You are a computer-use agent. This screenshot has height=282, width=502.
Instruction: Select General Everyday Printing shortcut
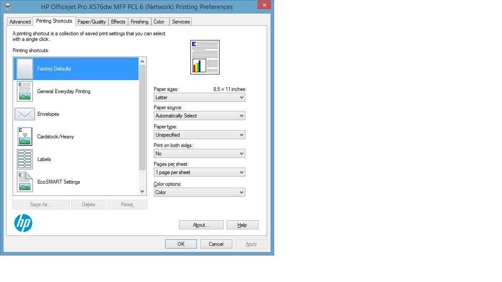coord(64,91)
